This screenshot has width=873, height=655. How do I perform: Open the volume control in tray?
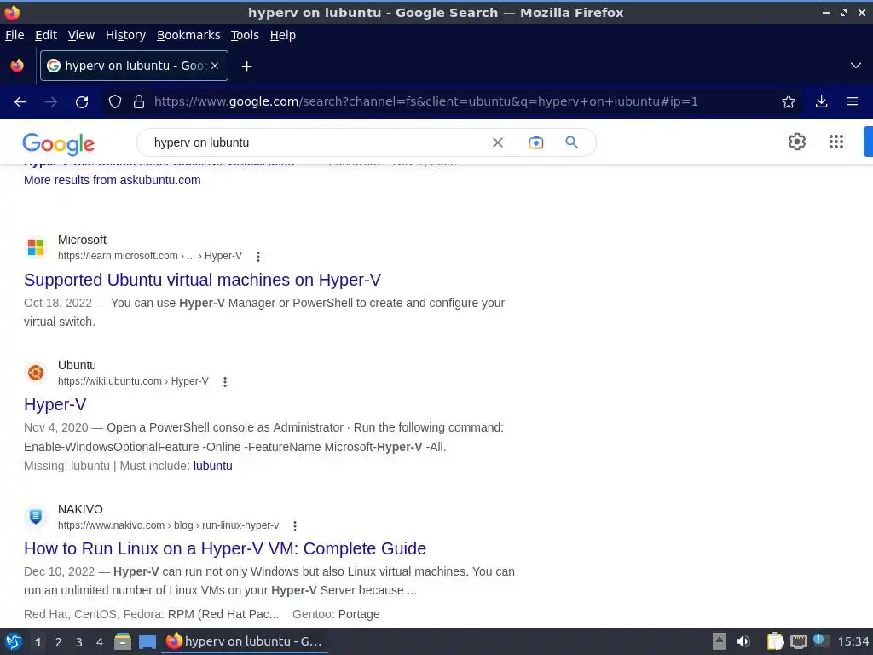click(x=743, y=641)
